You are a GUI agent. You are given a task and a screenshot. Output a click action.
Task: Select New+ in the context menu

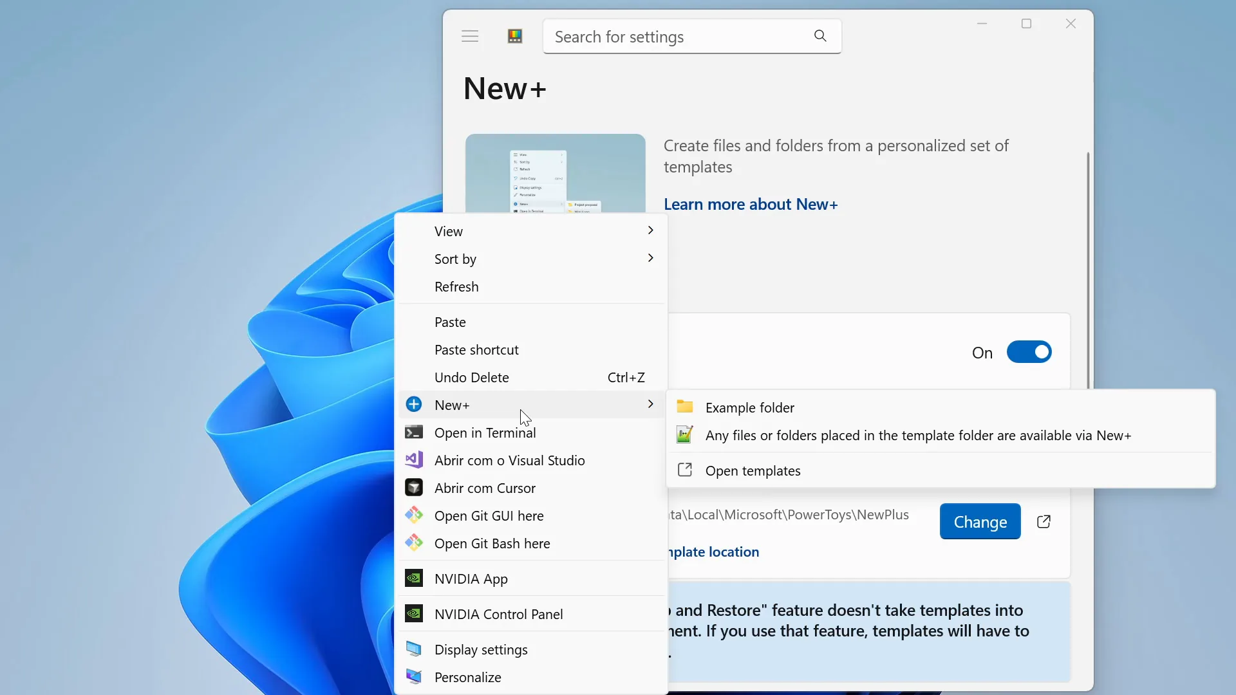(x=531, y=405)
